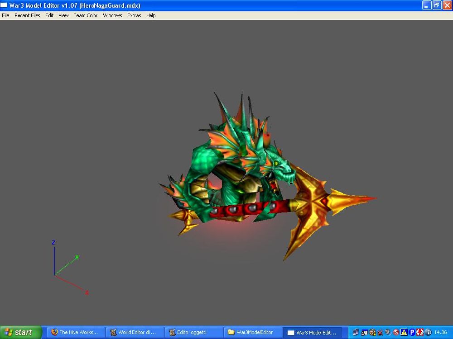Click the blue P tray icon
Screen dimensions: 453x339
click(x=412, y=332)
